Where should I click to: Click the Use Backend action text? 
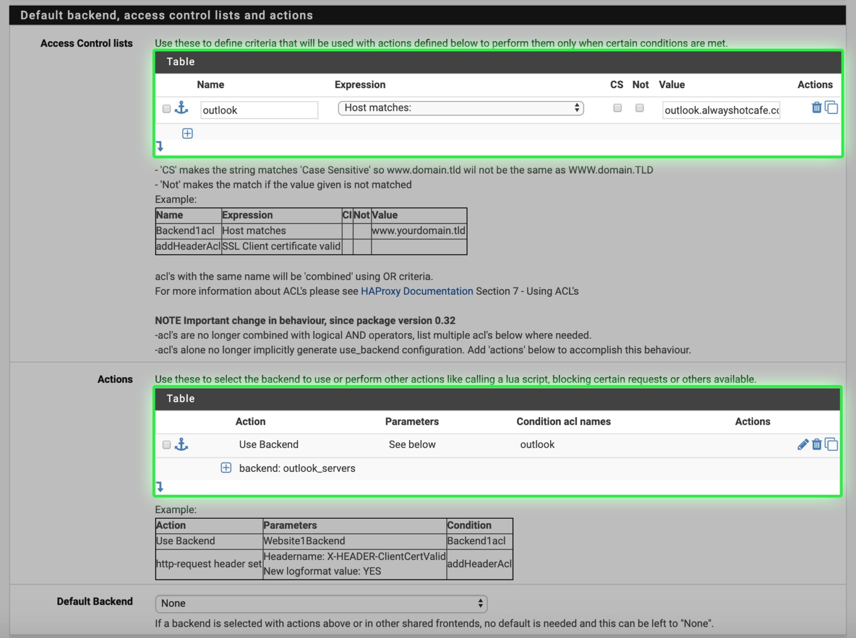click(x=269, y=444)
